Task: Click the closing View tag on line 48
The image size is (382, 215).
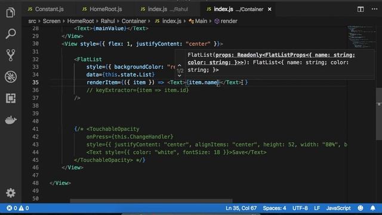Action: click(60, 183)
